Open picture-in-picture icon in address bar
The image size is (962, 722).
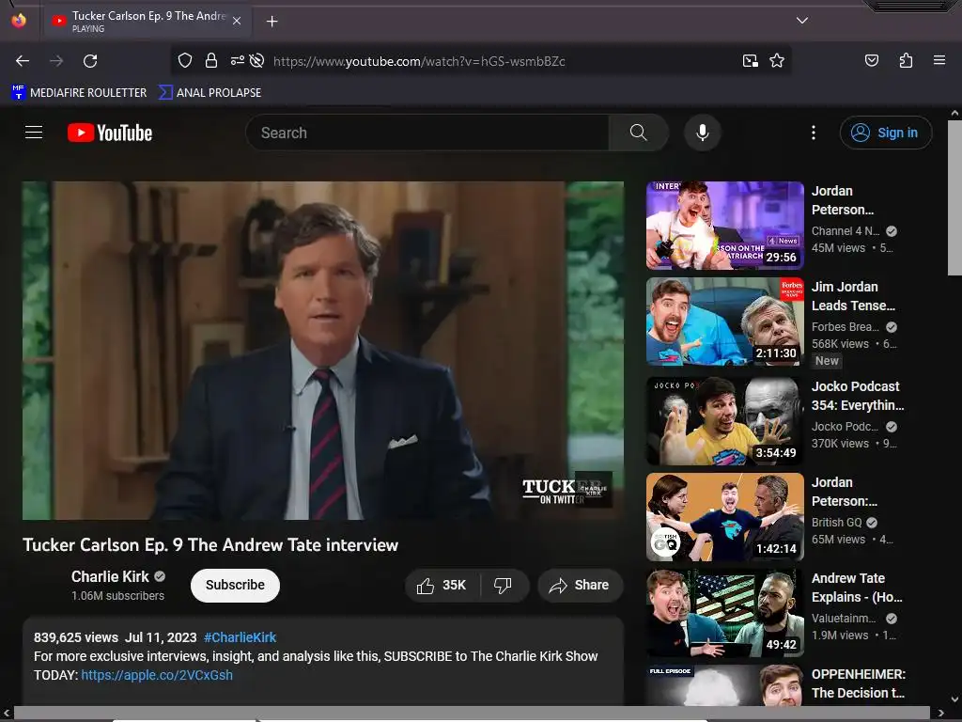[x=751, y=60]
